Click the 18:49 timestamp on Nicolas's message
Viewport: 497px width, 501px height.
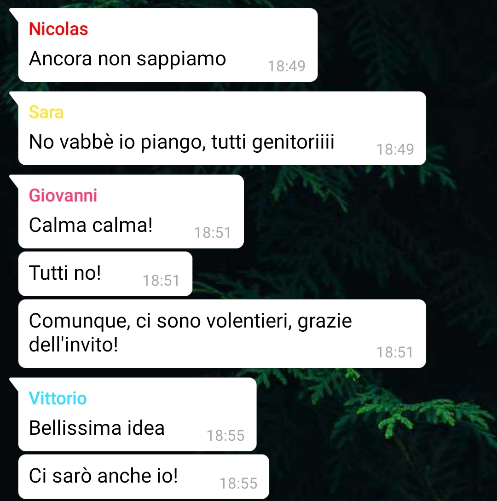pyautogui.click(x=287, y=66)
